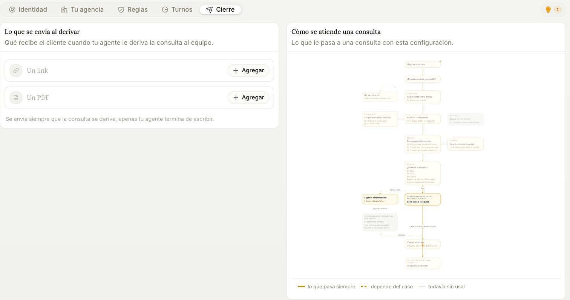Click the PDF file icon beside Un PDF
Image resolution: width=570 pixels, height=300 pixels.
click(x=16, y=97)
